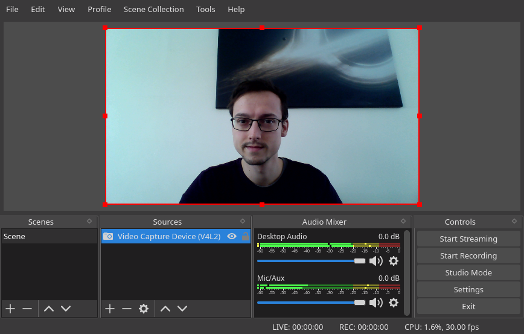The height and width of the screenshot is (334, 524).
Task: Open source properties gear in Sources toolbar
Action: point(144,309)
